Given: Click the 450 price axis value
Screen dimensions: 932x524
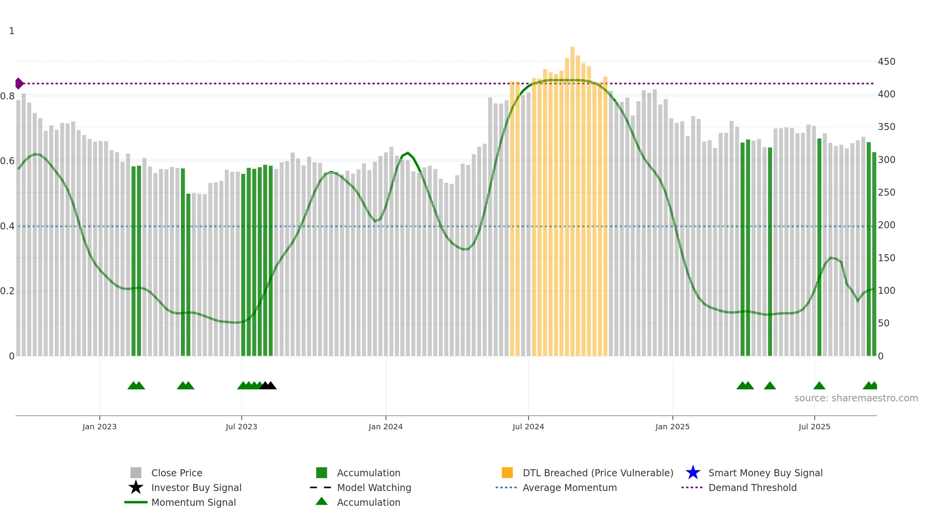Looking at the screenshot, I should click(887, 62).
